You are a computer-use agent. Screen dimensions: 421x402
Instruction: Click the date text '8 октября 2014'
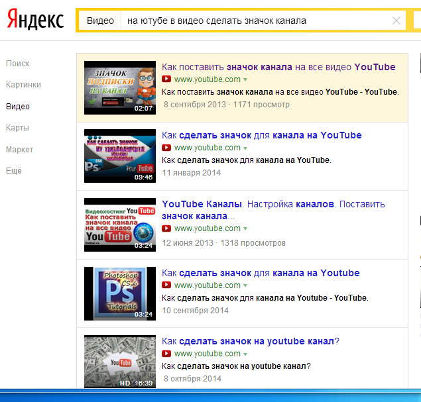point(192,379)
